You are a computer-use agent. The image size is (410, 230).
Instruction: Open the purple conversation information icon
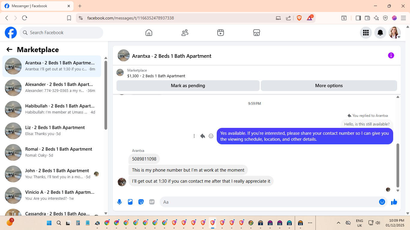(391, 55)
